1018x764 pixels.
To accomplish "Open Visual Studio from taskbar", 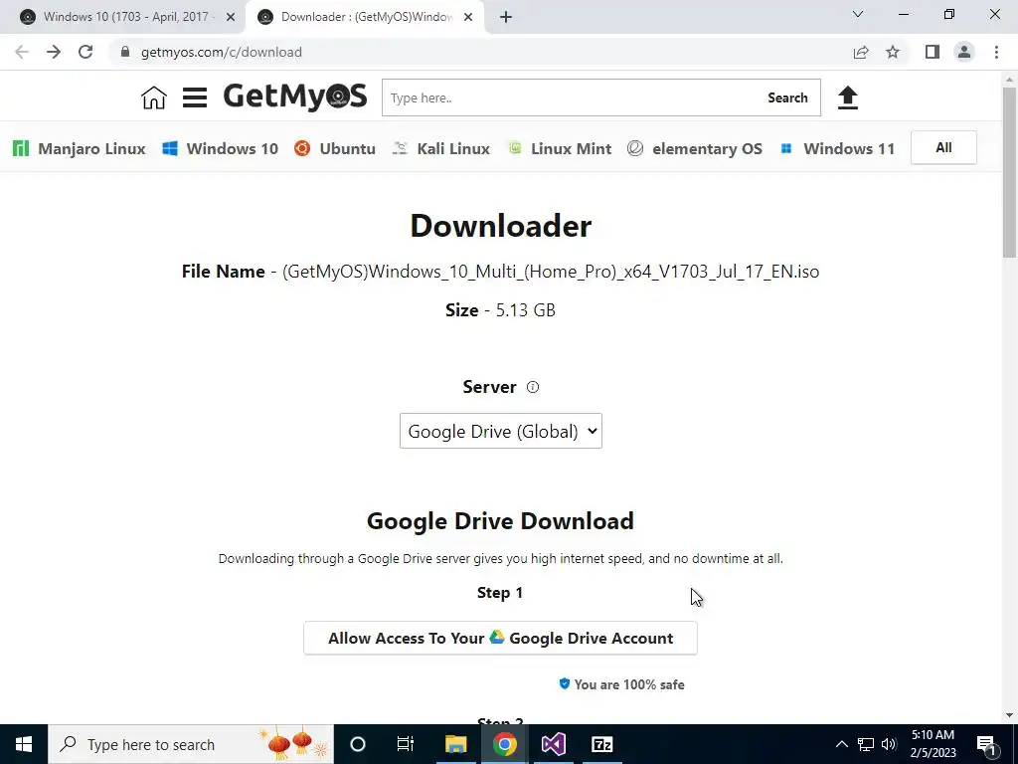I will point(553,744).
